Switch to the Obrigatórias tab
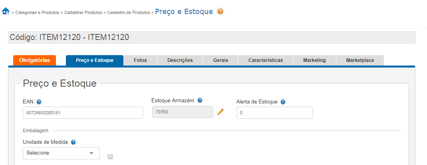The image size is (427, 165). (34, 60)
